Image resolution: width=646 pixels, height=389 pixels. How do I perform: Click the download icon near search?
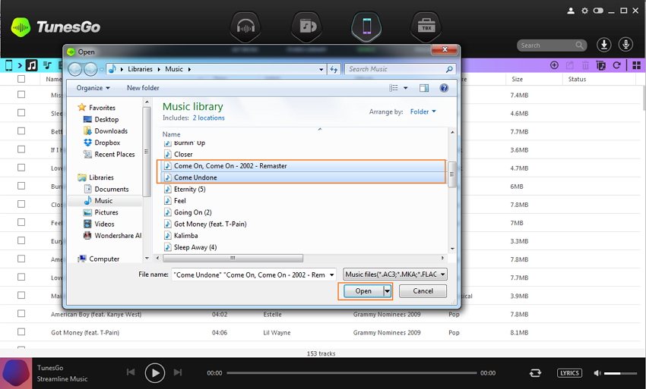point(604,45)
